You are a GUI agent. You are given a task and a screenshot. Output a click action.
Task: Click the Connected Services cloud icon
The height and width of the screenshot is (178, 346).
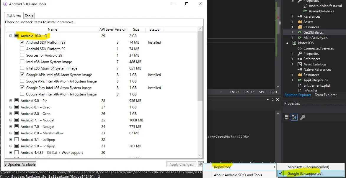299,48
